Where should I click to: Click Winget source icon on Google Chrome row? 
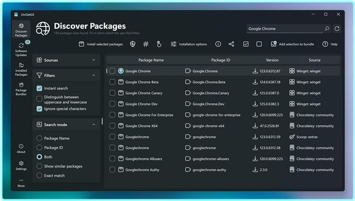point(292,71)
